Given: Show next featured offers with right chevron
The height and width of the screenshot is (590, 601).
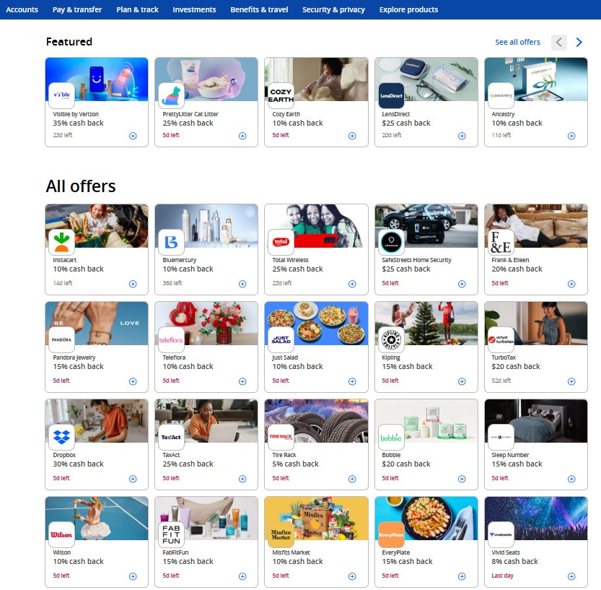Looking at the screenshot, I should (x=579, y=42).
